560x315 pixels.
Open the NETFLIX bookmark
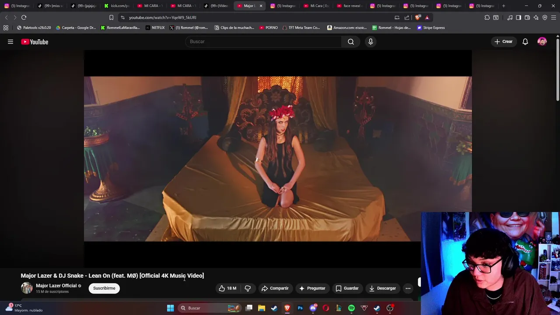155,28
